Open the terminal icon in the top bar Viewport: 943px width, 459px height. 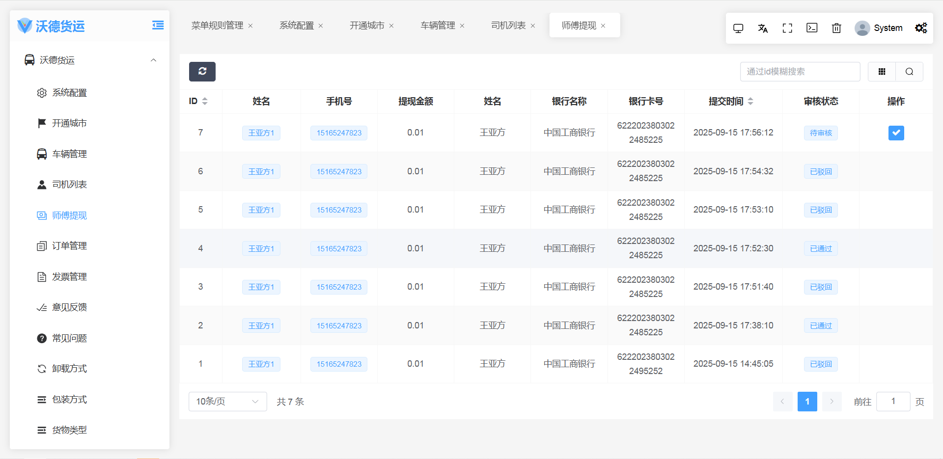(x=812, y=28)
